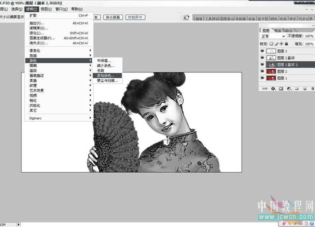
Task: Choose 添加杂色 from the submenu
Action: coord(106,75)
